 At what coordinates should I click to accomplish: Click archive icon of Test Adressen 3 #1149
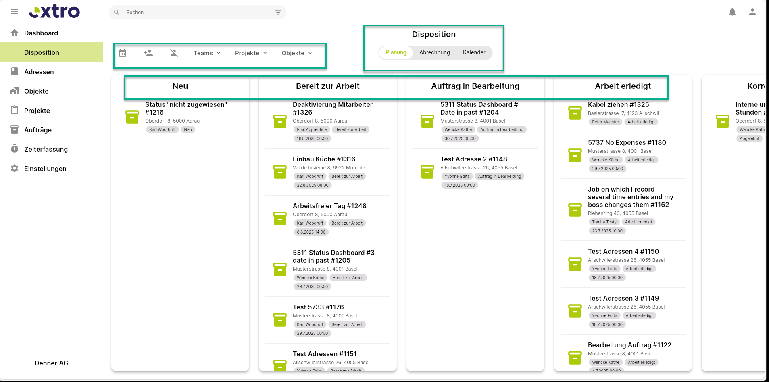click(575, 311)
